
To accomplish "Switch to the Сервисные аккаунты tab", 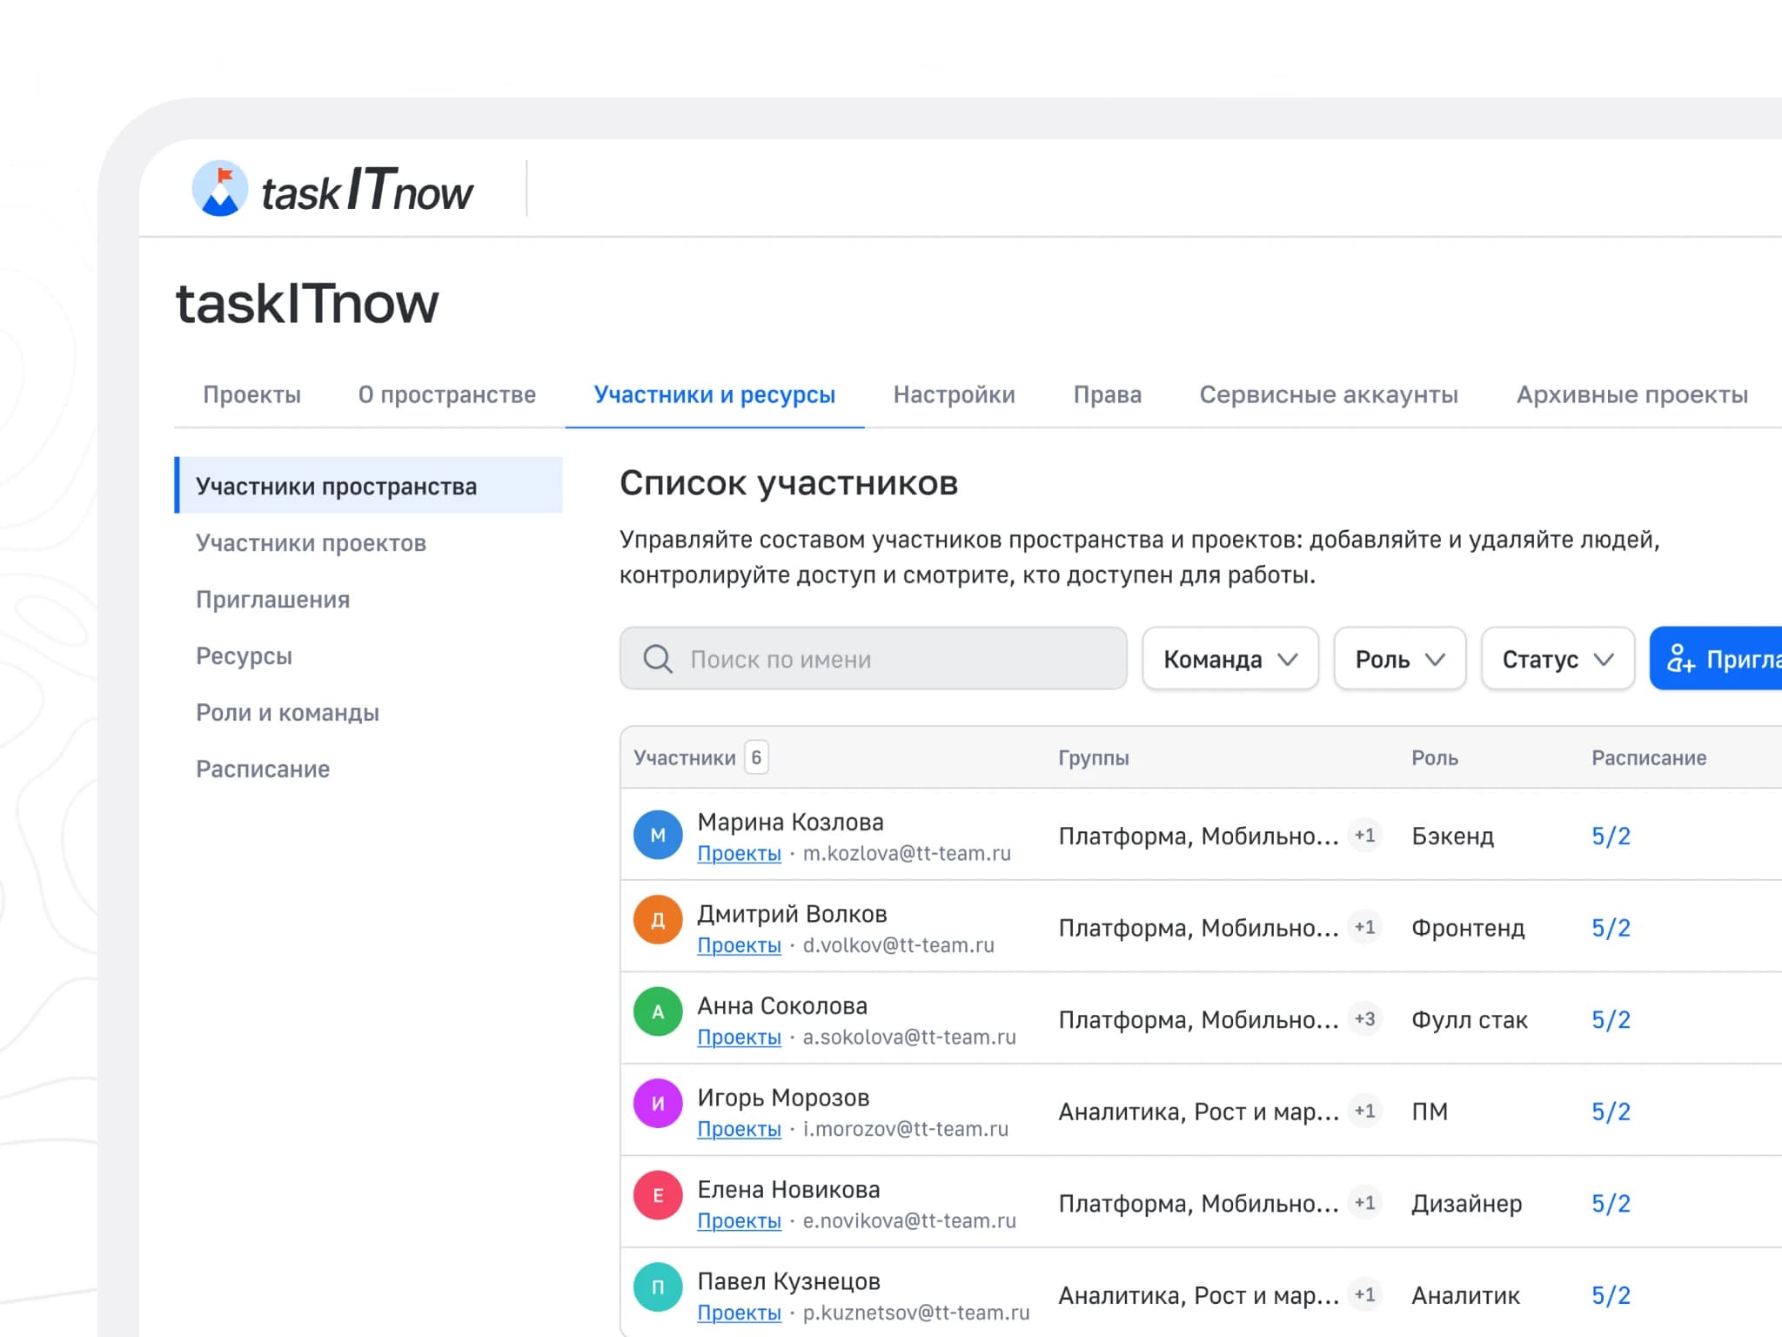I will tap(1329, 394).
